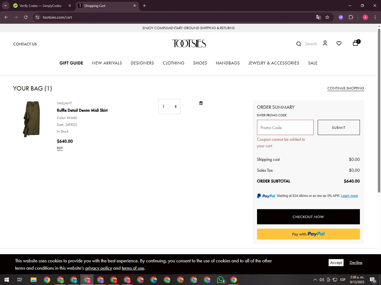This screenshot has height=285, width=381.
Task: Open the Windows Start menu
Action: 7,280
